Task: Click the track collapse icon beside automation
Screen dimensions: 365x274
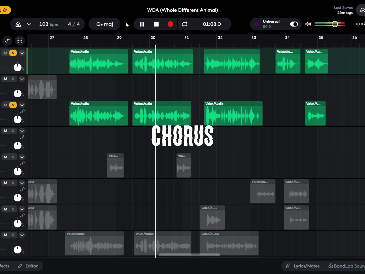Action: coord(20,41)
